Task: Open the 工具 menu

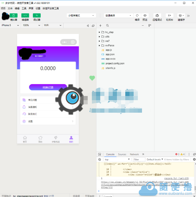Action: click(x=24, y=8)
